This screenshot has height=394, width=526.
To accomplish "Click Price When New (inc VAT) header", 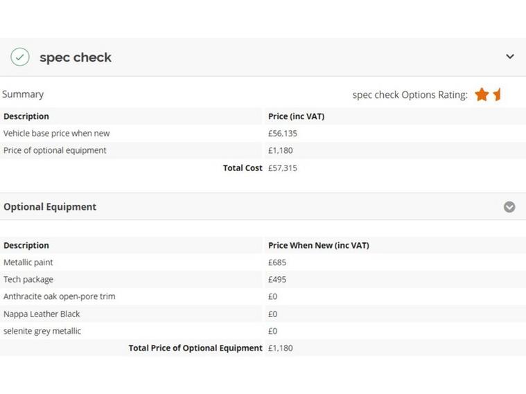I will click(319, 245).
